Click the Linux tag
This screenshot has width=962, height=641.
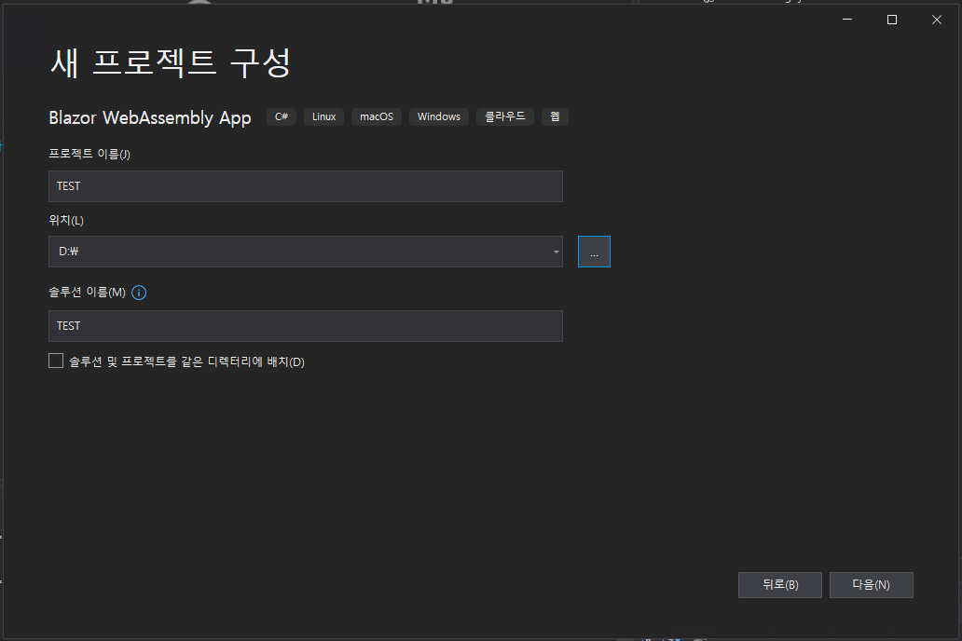pyautogui.click(x=324, y=116)
